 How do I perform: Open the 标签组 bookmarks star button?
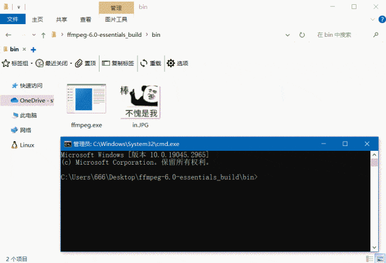pyautogui.click(x=16, y=63)
